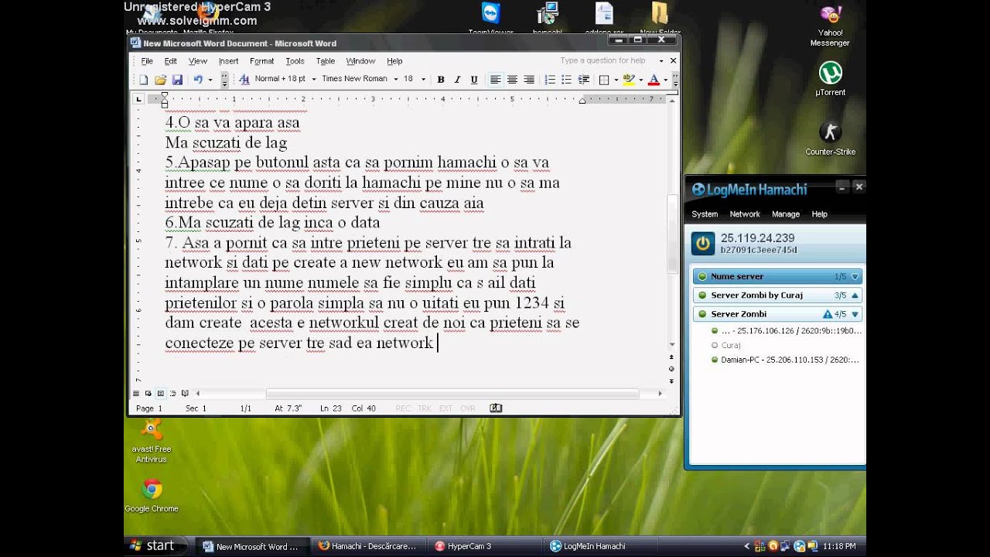990x557 pixels.
Task: Open the Google Chrome desktop icon
Action: [x=152, y=495]
